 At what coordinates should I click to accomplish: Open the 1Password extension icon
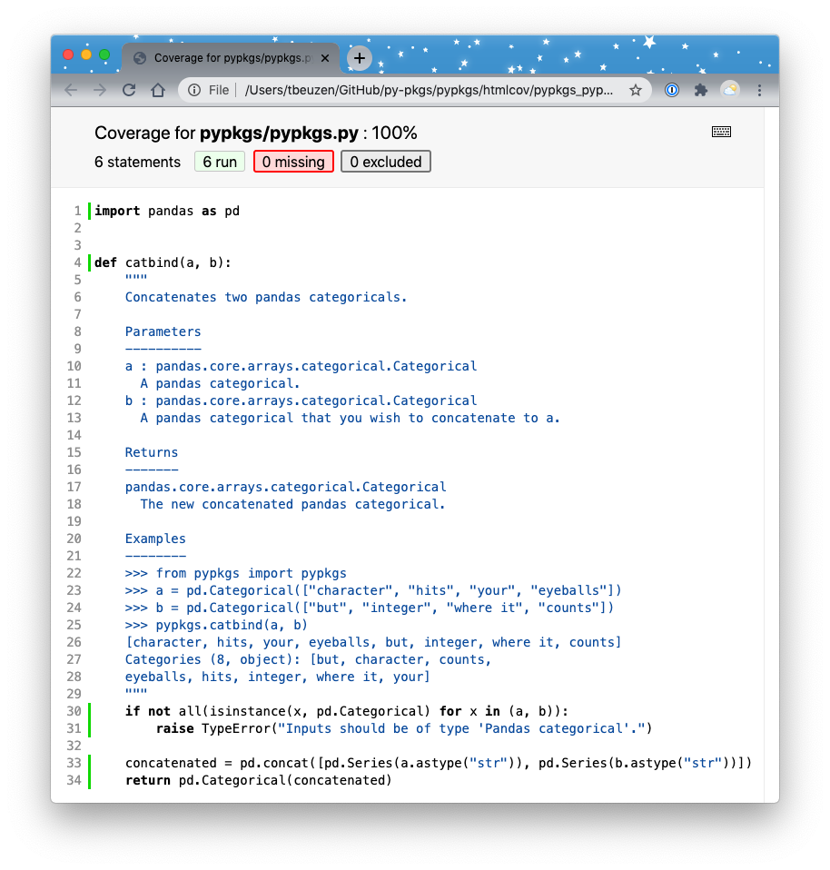(672, 90)
